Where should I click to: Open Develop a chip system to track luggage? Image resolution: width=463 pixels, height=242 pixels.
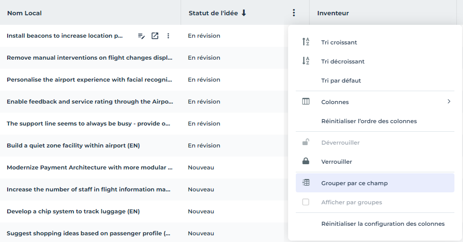73,211
